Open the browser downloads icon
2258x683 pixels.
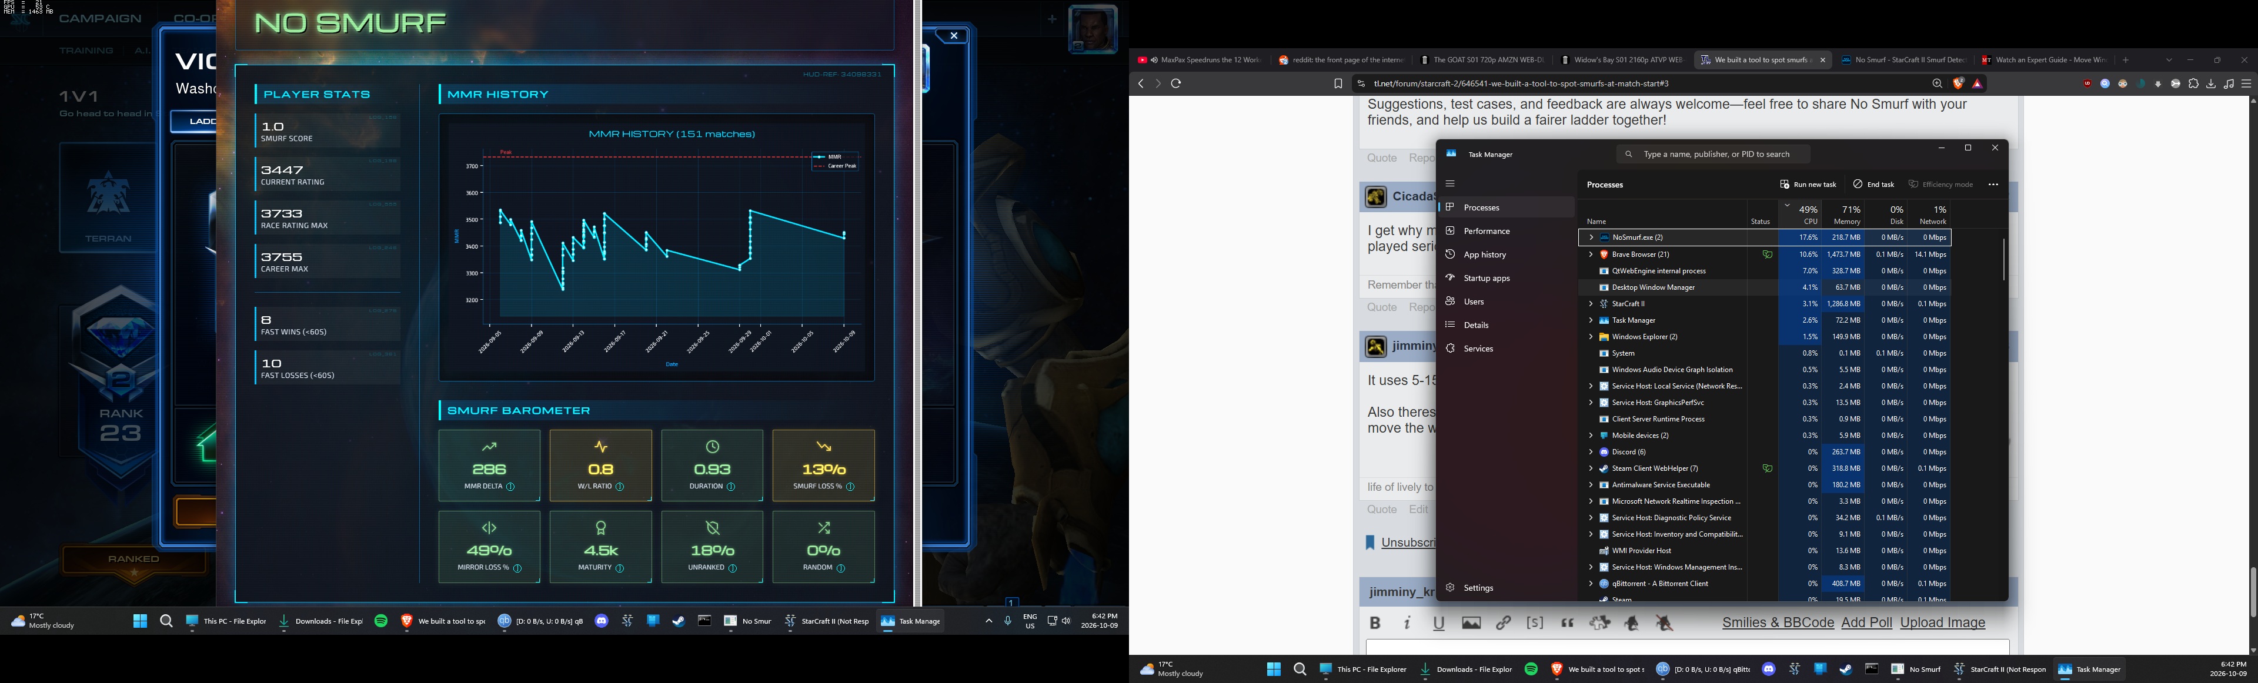(2211, 84)
